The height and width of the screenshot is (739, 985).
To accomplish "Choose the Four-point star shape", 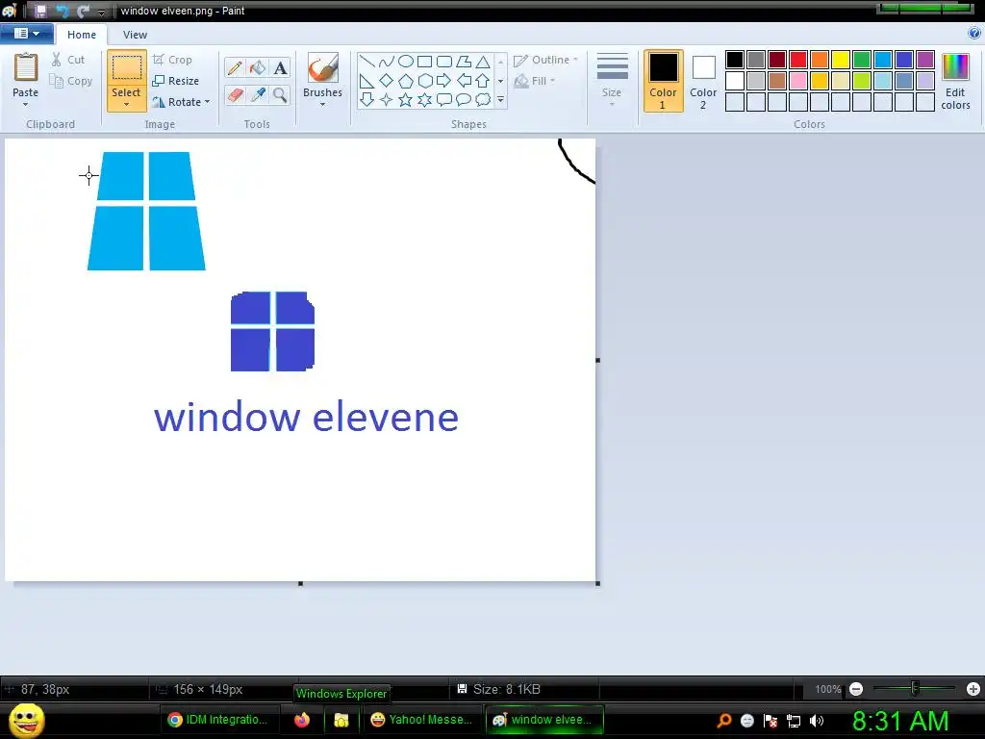I will [387, 99].
